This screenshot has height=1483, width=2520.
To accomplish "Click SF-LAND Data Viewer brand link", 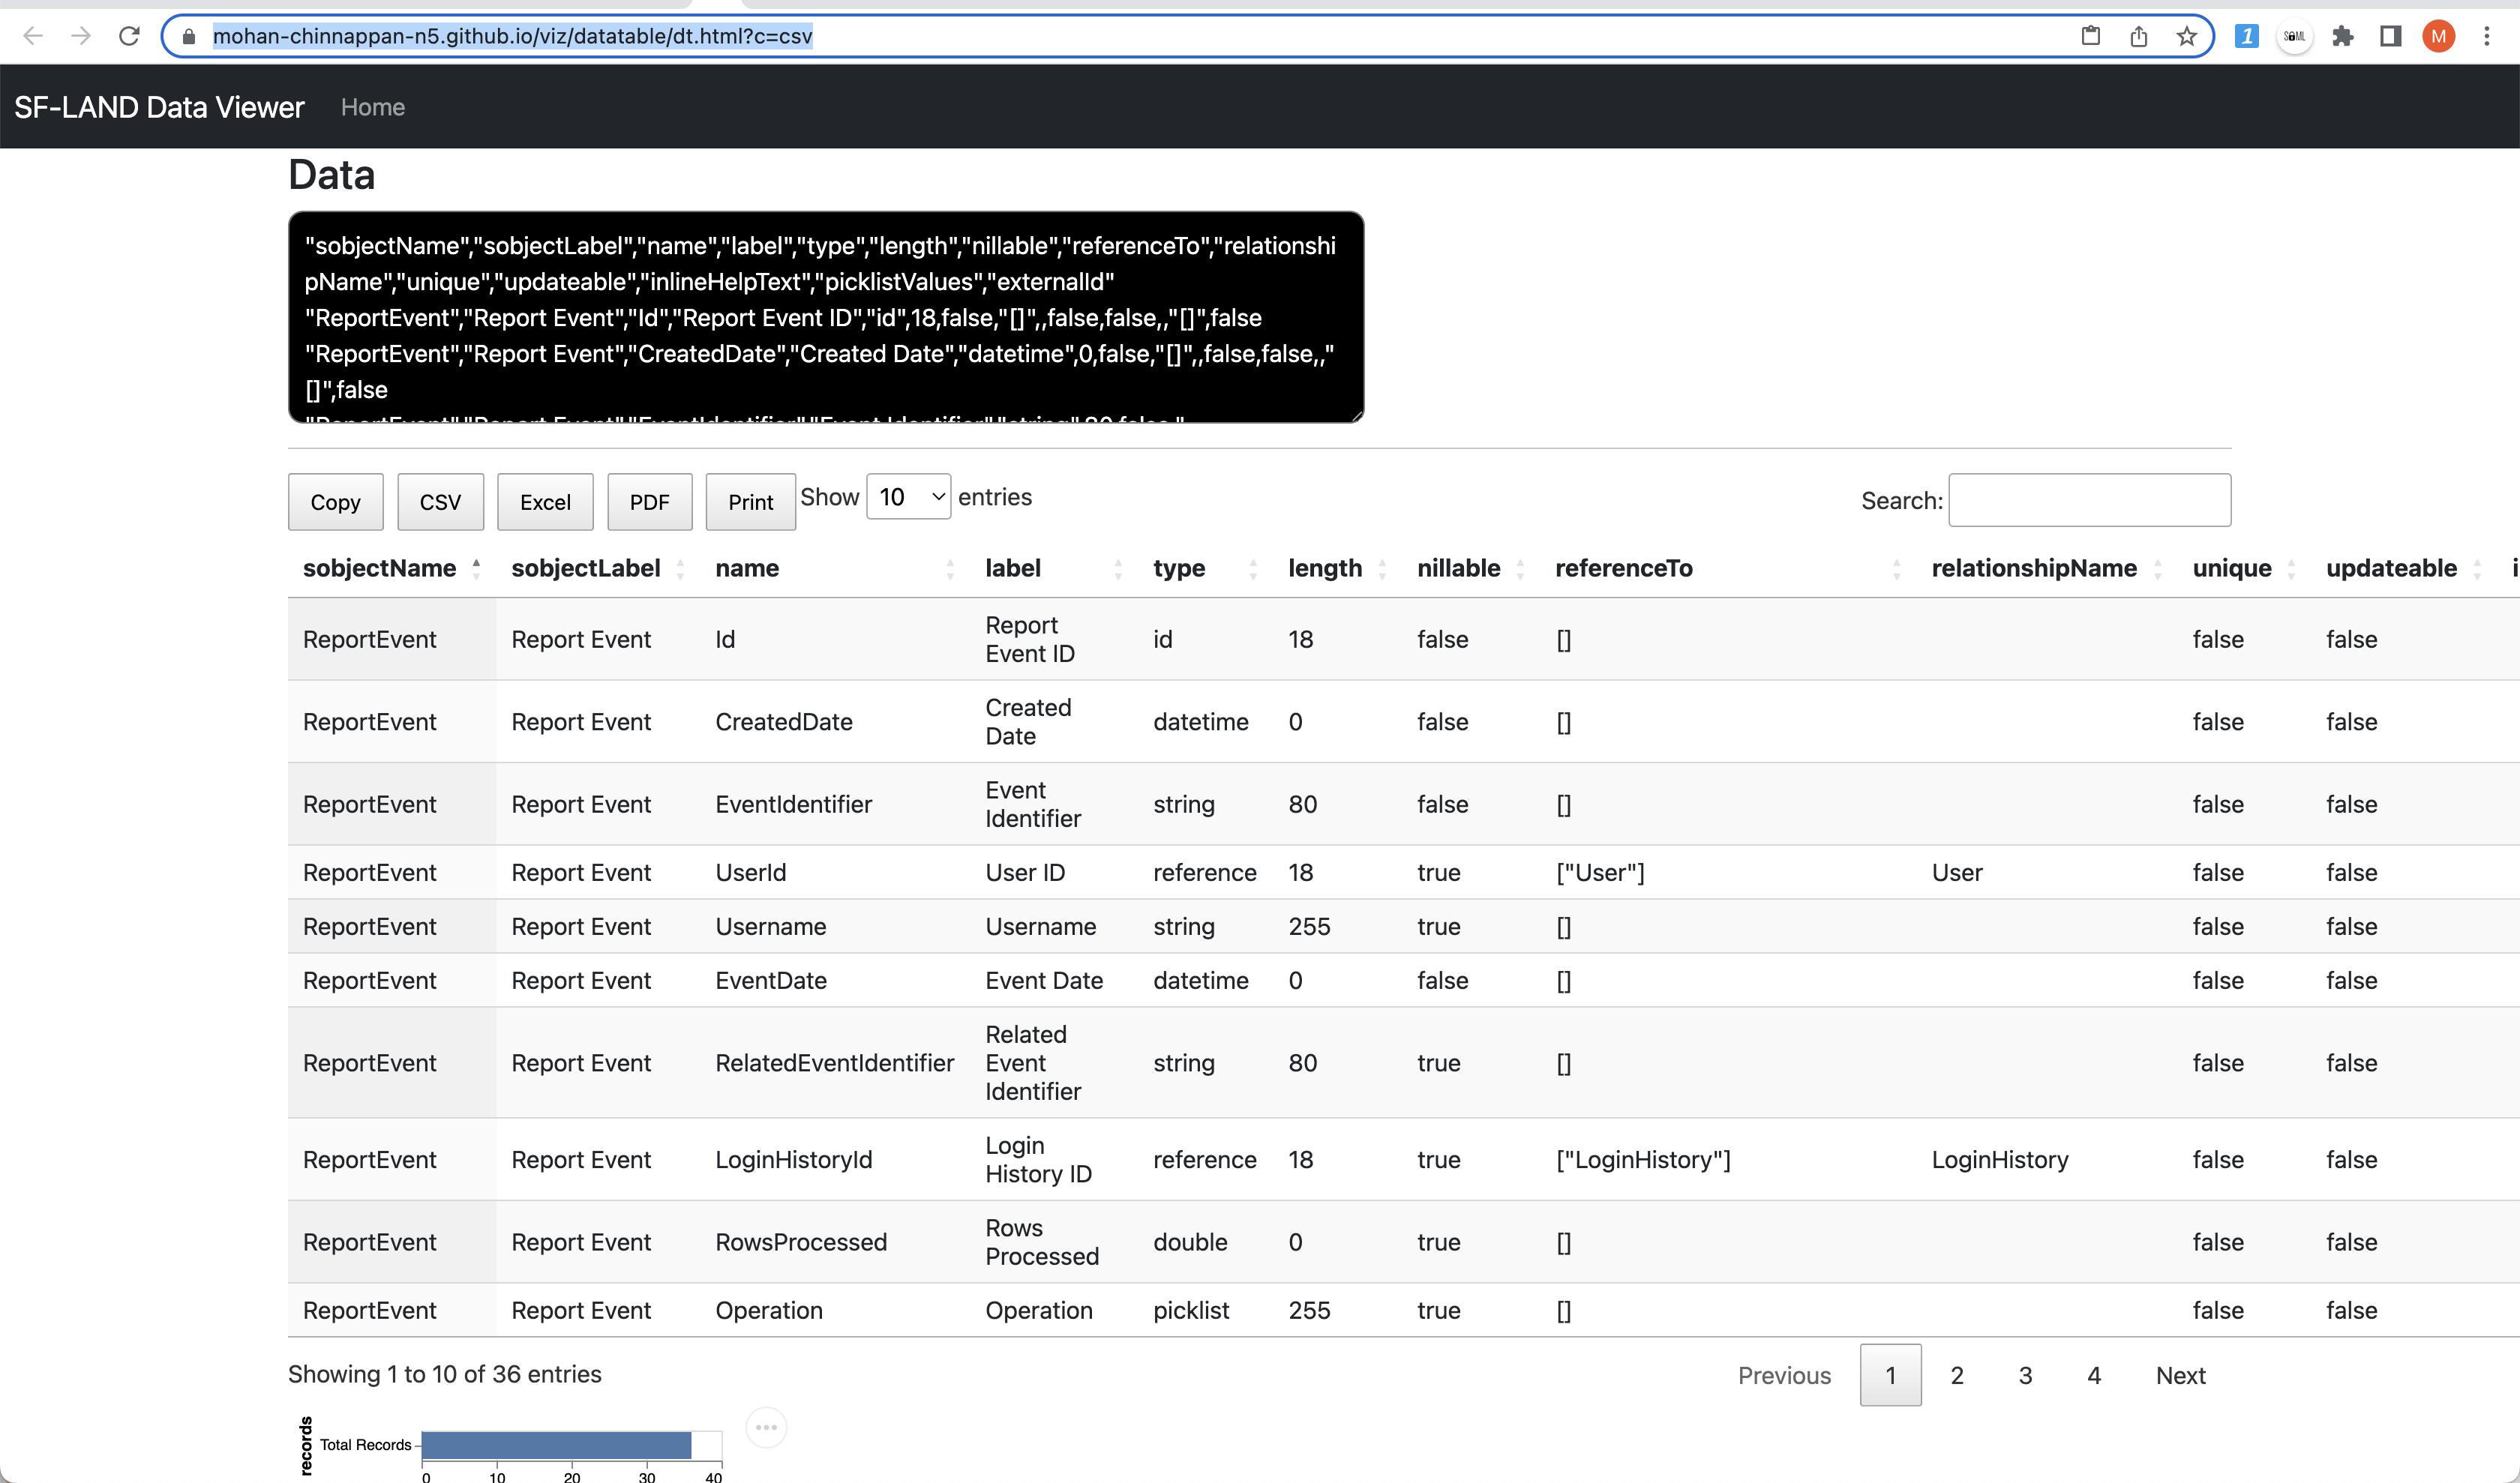I will pyautogui.click(x=159, y=107).
